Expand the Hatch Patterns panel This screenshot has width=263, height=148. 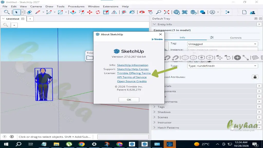154,127
